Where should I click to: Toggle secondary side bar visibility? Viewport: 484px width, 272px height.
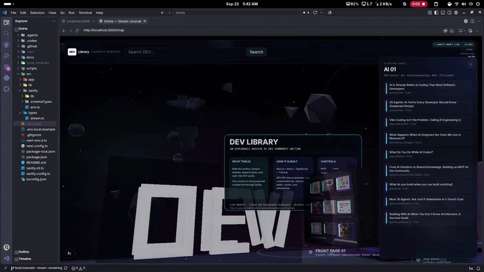coord(449,13)
